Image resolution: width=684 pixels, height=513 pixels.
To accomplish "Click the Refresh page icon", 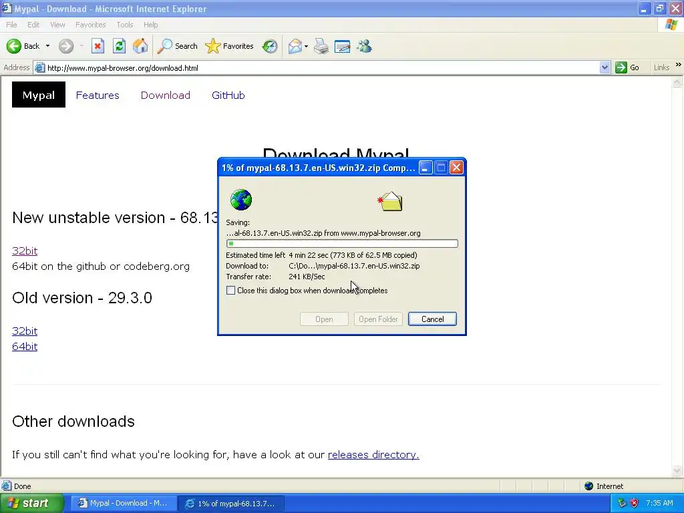I will [x=119, y=46].
